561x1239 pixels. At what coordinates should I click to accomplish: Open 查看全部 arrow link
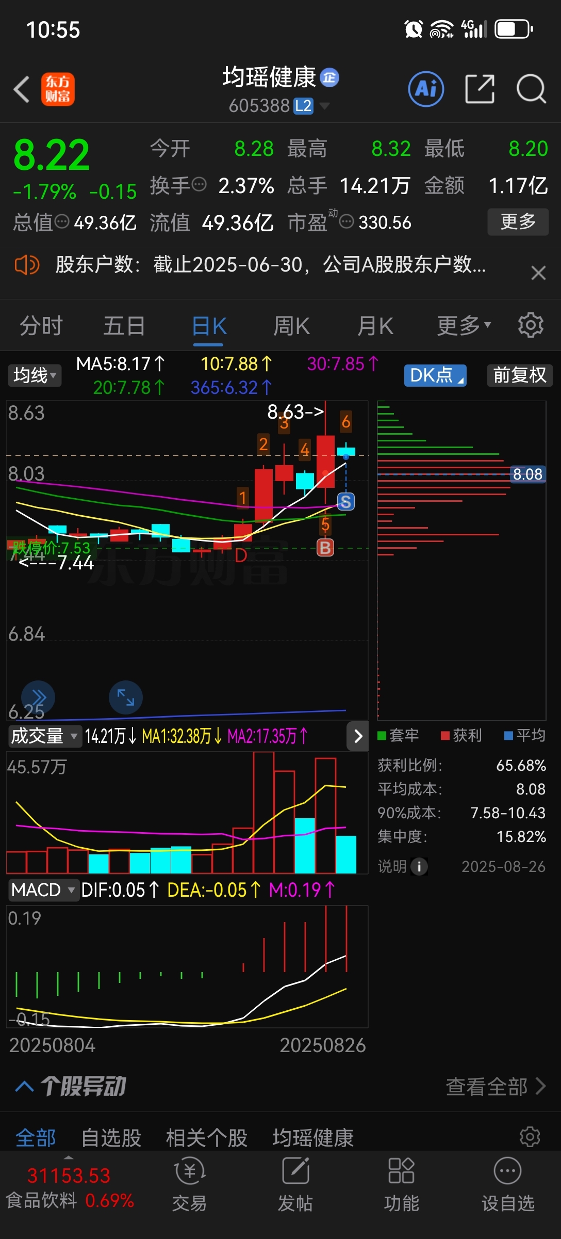tap(496, 1086)
